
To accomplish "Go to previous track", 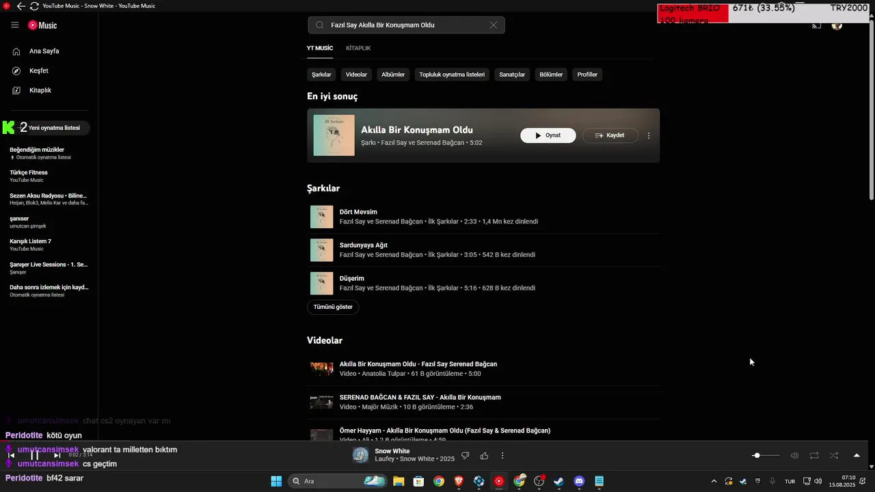I will coord(11,455).
